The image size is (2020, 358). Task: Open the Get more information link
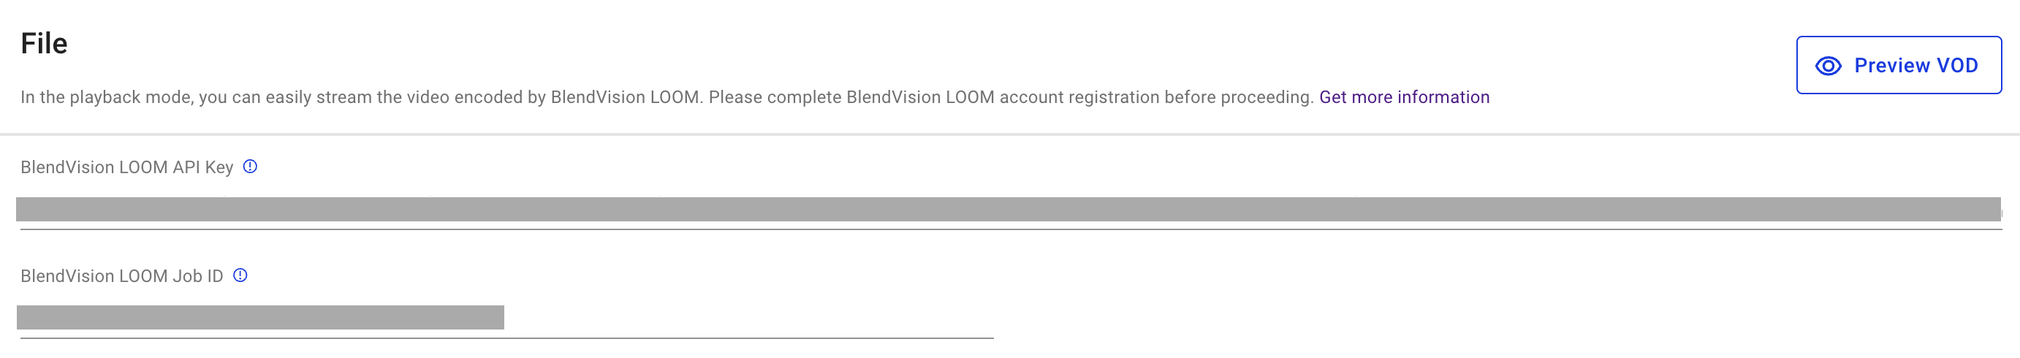point(1404,97)
